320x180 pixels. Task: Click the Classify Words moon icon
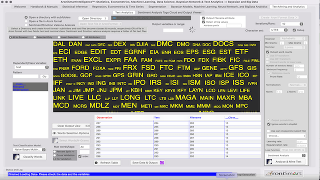click(16, 156)
